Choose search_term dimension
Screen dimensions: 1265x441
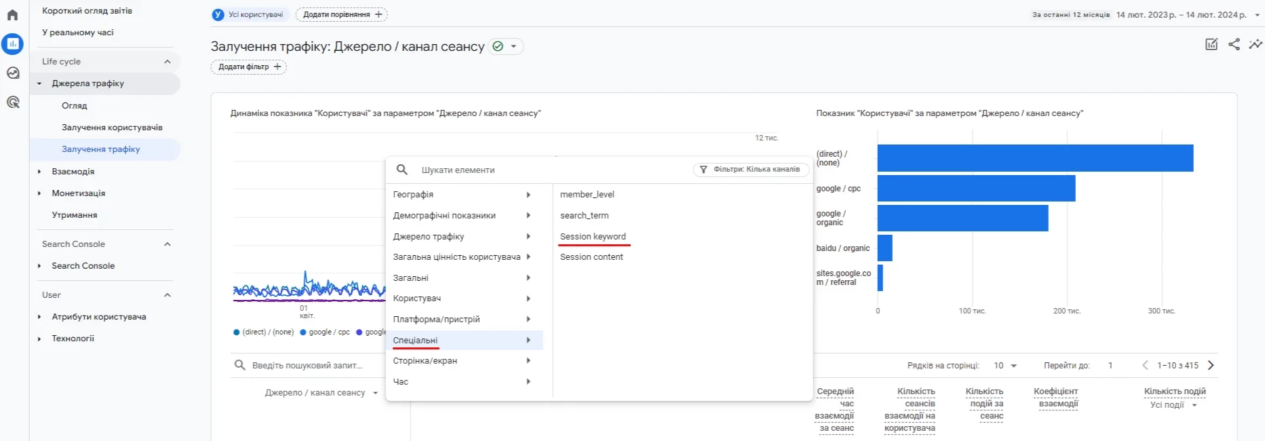coord(584,216)
